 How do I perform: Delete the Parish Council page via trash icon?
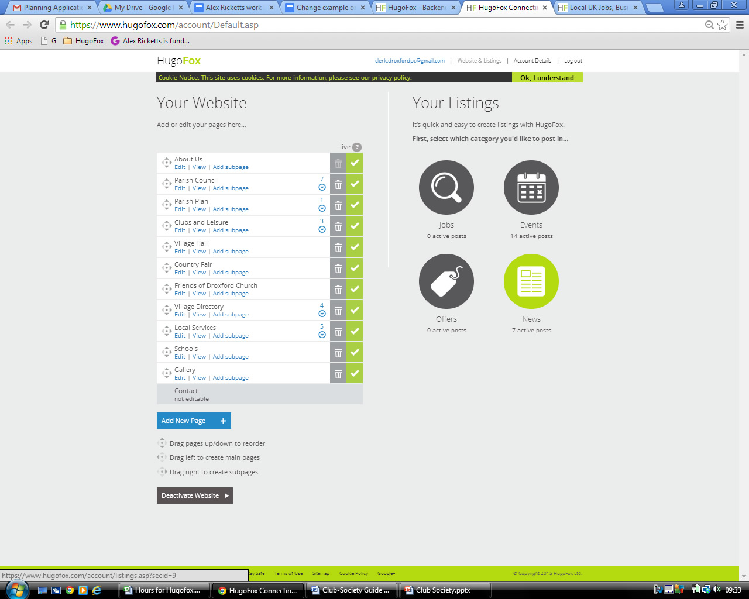(338, 184)
